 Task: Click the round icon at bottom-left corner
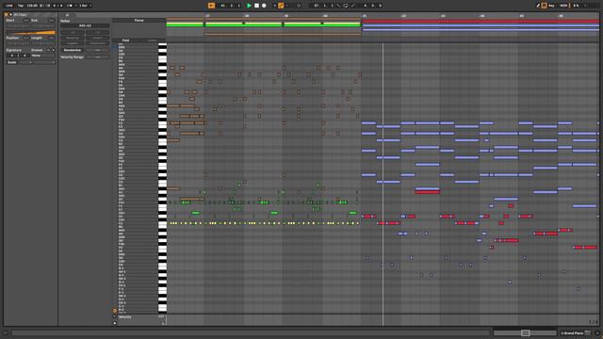coord(6,332)
